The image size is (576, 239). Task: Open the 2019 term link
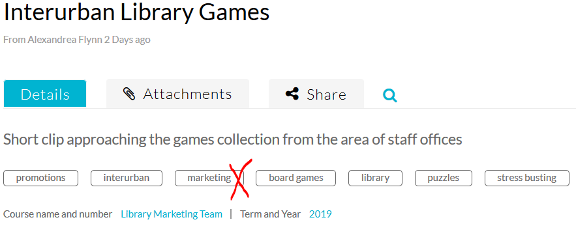(320, 214)
